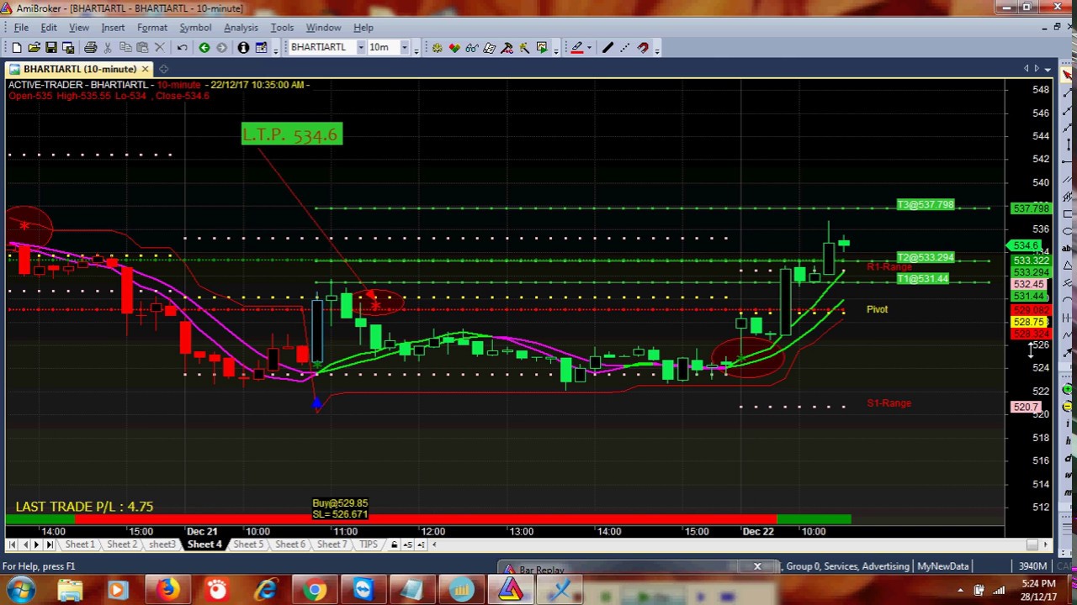Open the Window menu
This screenshot has height=605, width=1077.
click(323, 28)
